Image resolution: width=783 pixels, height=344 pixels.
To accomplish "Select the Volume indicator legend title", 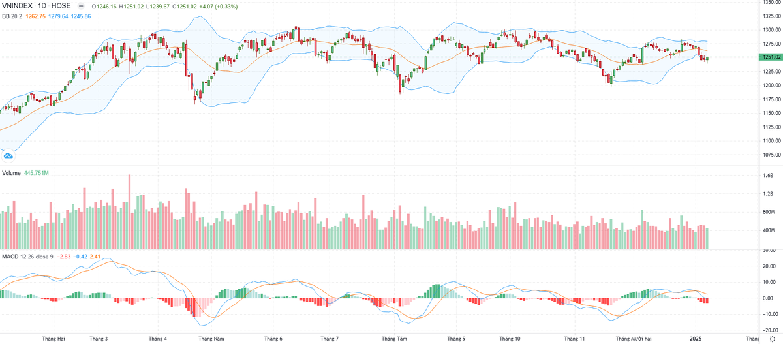I will (12, 173).
